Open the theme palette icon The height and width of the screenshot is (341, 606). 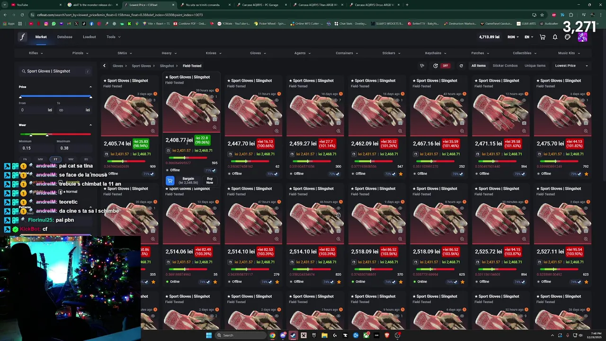(x=568, y=37)
